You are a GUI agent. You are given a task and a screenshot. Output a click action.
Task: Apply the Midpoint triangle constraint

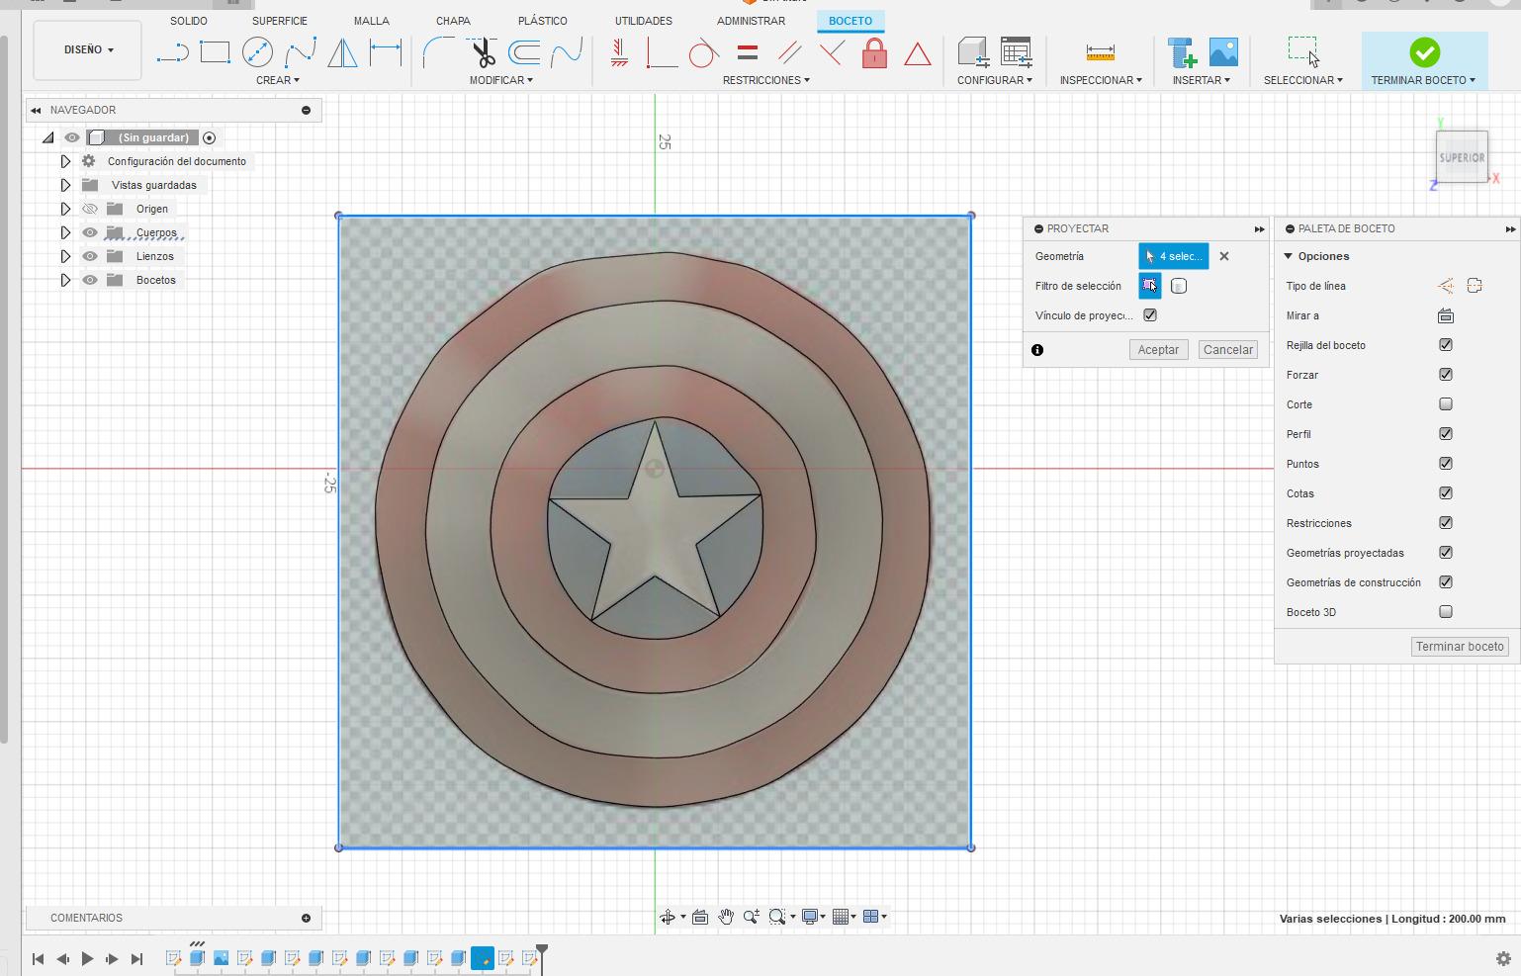[x=918, y=53]
